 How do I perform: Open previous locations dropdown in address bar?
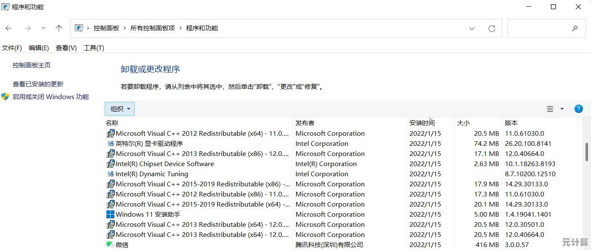coord(472,29)
